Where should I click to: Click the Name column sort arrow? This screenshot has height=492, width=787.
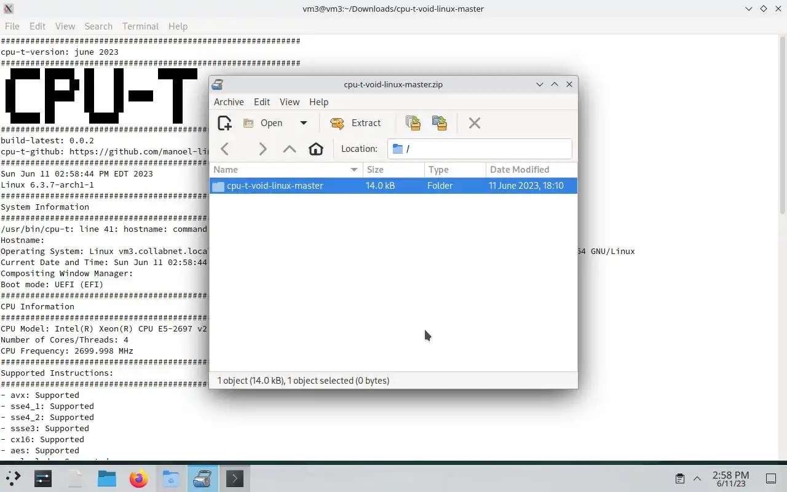click(x=354, y=170)
